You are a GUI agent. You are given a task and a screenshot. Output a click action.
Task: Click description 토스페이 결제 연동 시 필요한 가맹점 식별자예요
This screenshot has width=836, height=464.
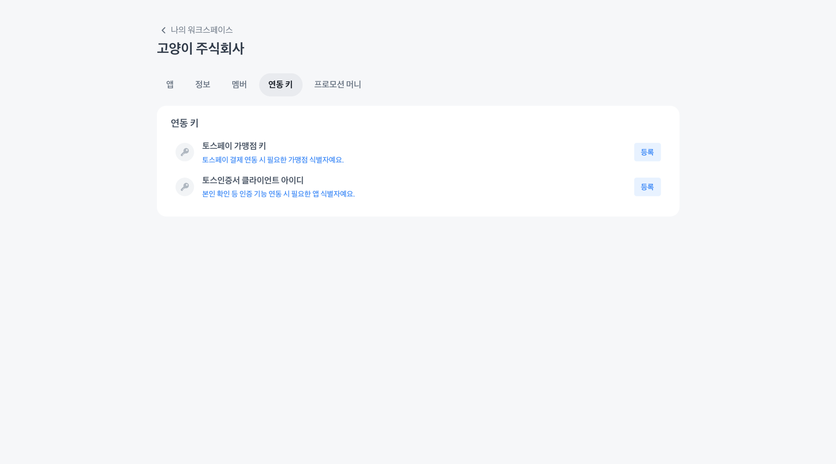click(273, 160)
